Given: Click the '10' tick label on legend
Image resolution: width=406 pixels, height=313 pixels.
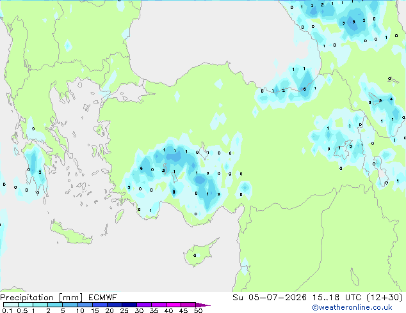Looking at the screenshot, I should pos(80,310).
